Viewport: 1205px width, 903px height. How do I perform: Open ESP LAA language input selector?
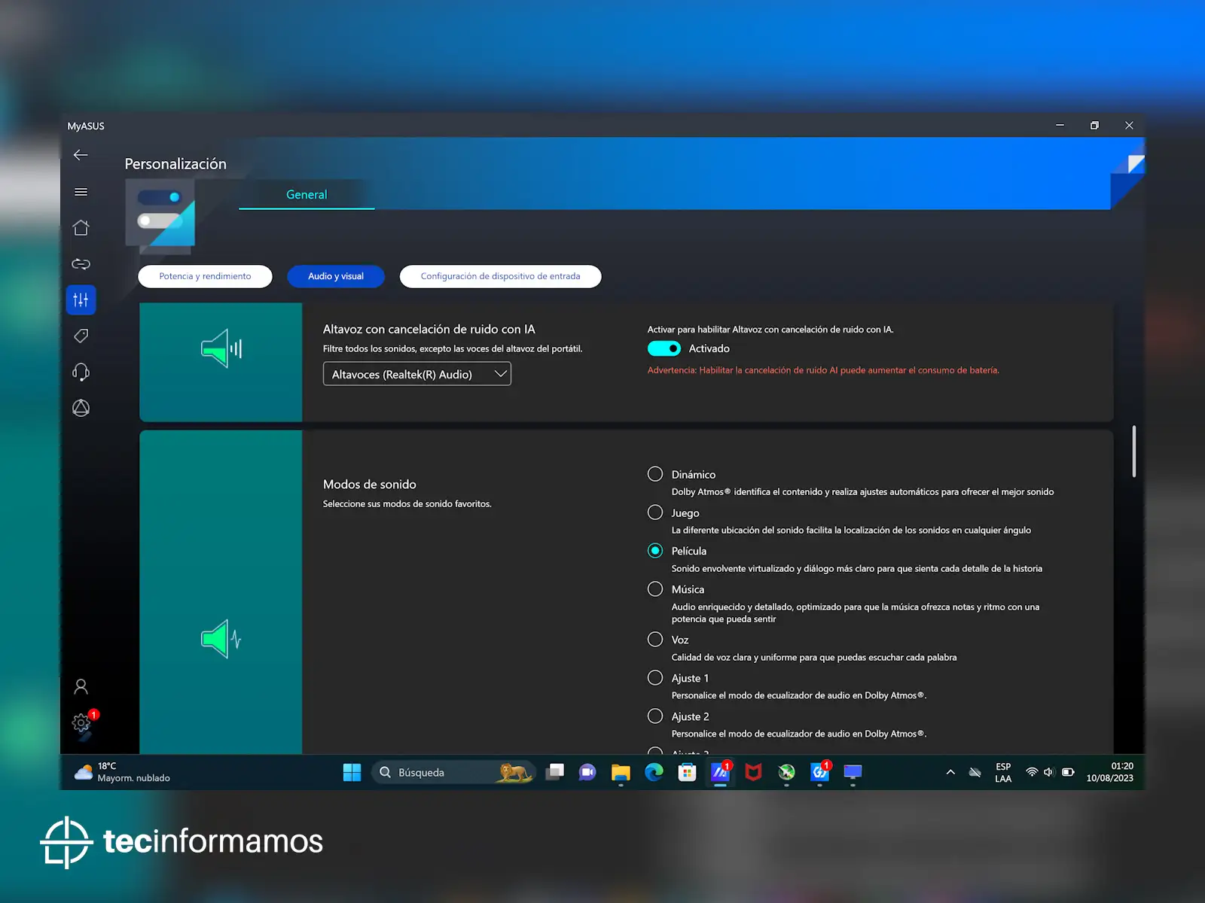1002,773
